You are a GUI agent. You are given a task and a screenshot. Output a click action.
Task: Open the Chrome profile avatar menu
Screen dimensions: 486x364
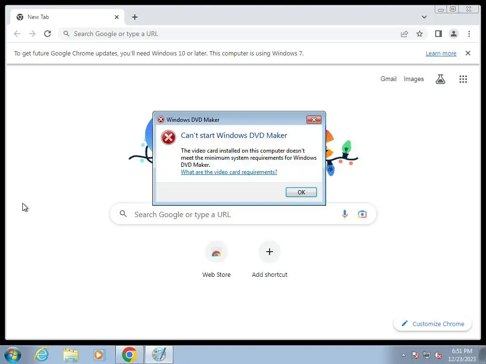(453, 34)
